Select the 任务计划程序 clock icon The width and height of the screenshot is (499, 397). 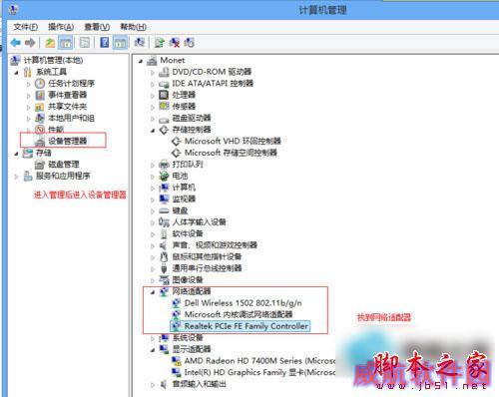(40, 84)
